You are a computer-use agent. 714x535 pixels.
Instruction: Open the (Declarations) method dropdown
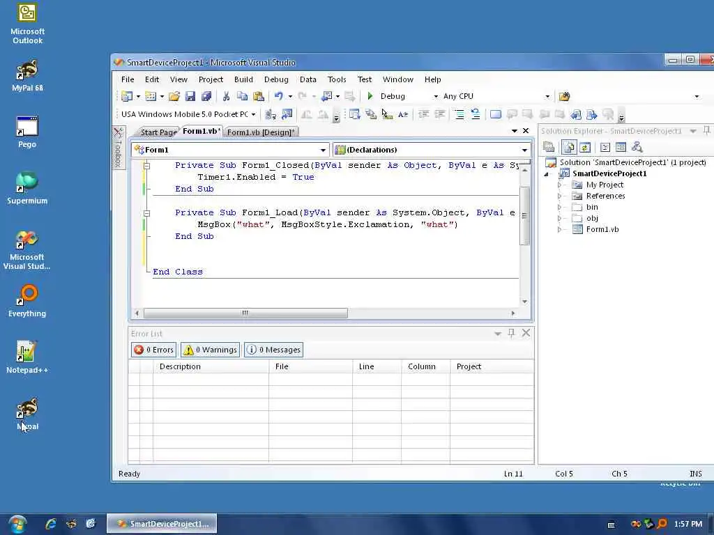pyautogui.click(x=524, y=150)
